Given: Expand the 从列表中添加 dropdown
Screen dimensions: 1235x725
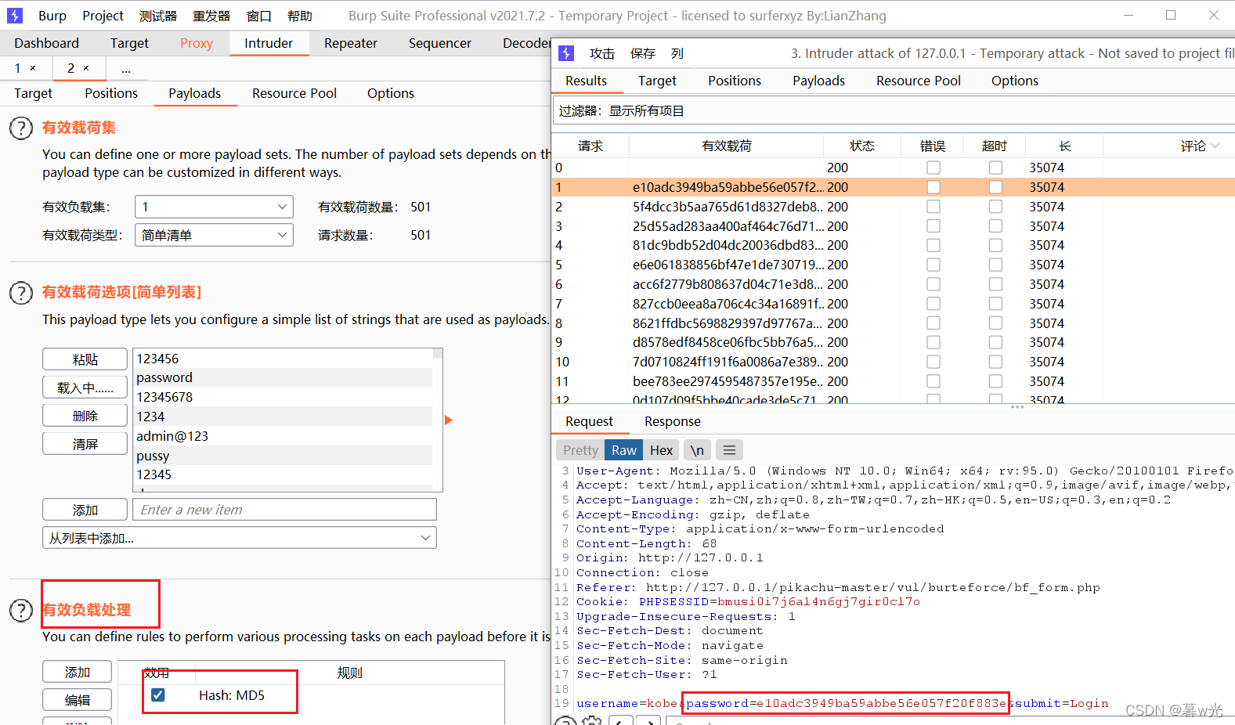Looking at the screenshot, I should coord(239,538).
